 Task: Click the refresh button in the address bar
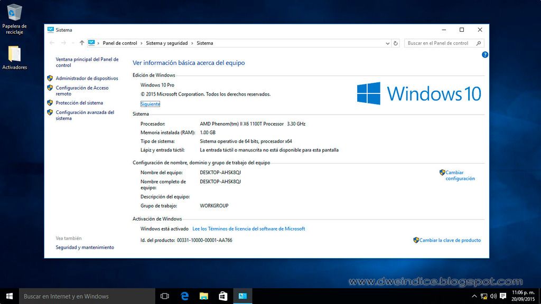coord(396,43)
